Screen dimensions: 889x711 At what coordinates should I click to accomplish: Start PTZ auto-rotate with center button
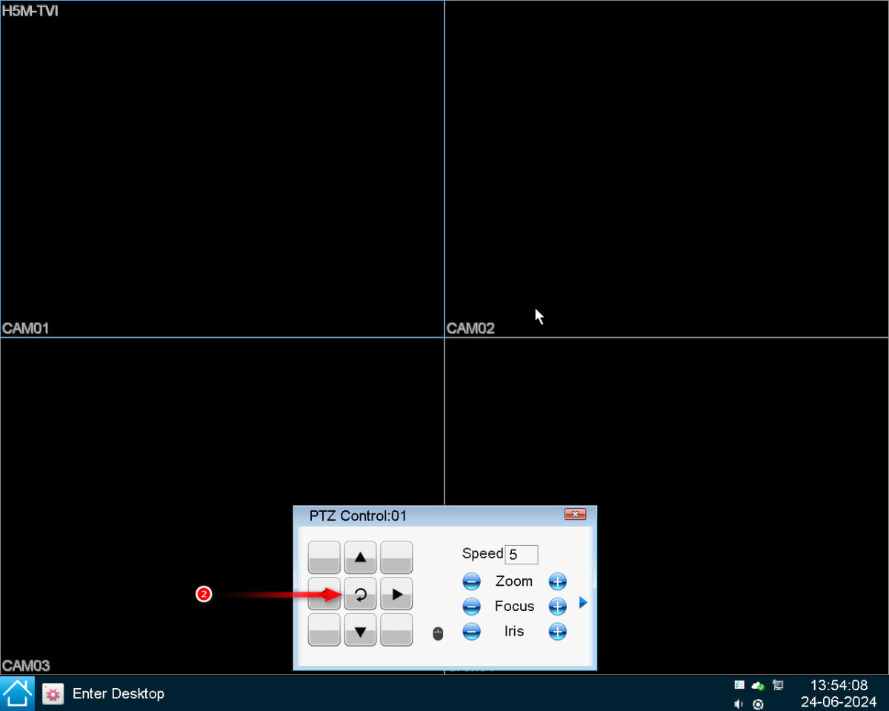click(361, 594)
